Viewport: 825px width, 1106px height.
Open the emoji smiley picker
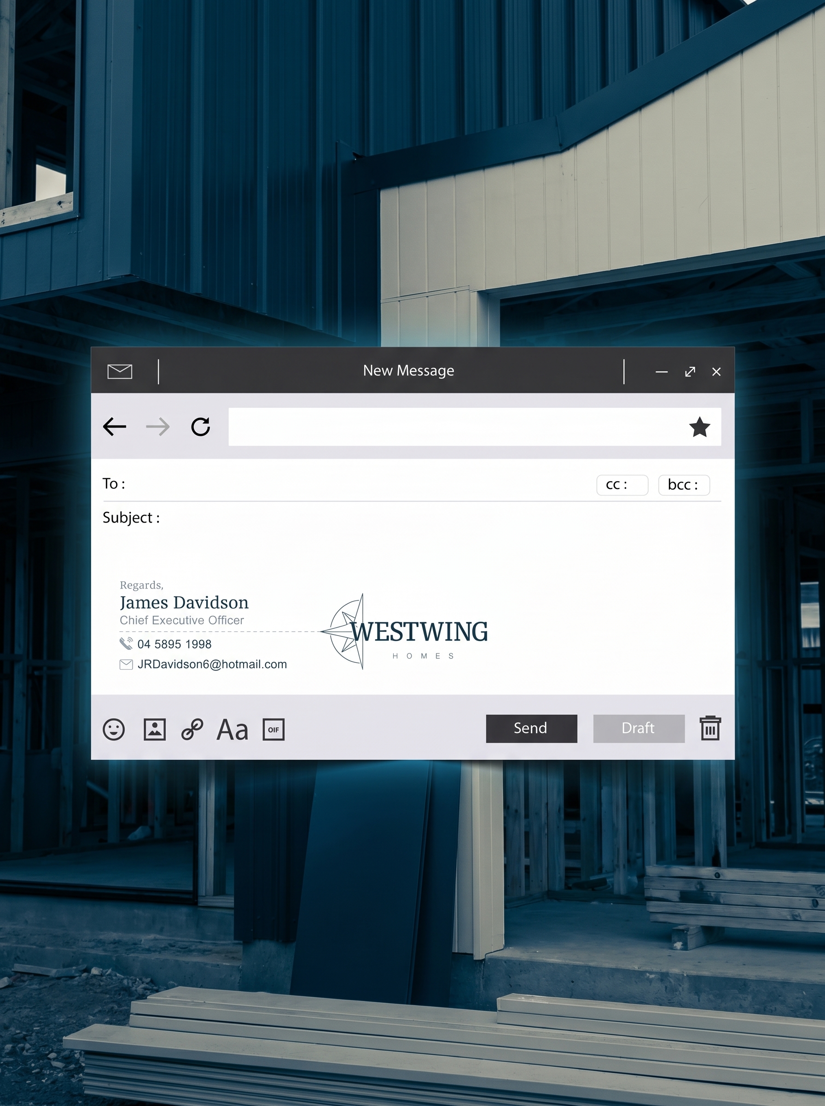[x=114, y=729]
